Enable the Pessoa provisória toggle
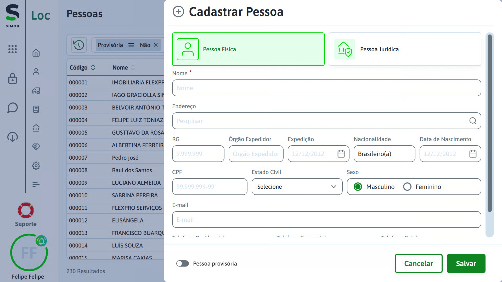Screen dimensions: 502x282 [x=183, y=263]
